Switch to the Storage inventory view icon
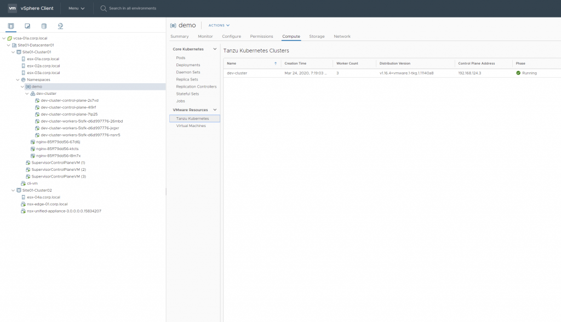The width and height of the screenshot is (561, 322). [44, 26]
